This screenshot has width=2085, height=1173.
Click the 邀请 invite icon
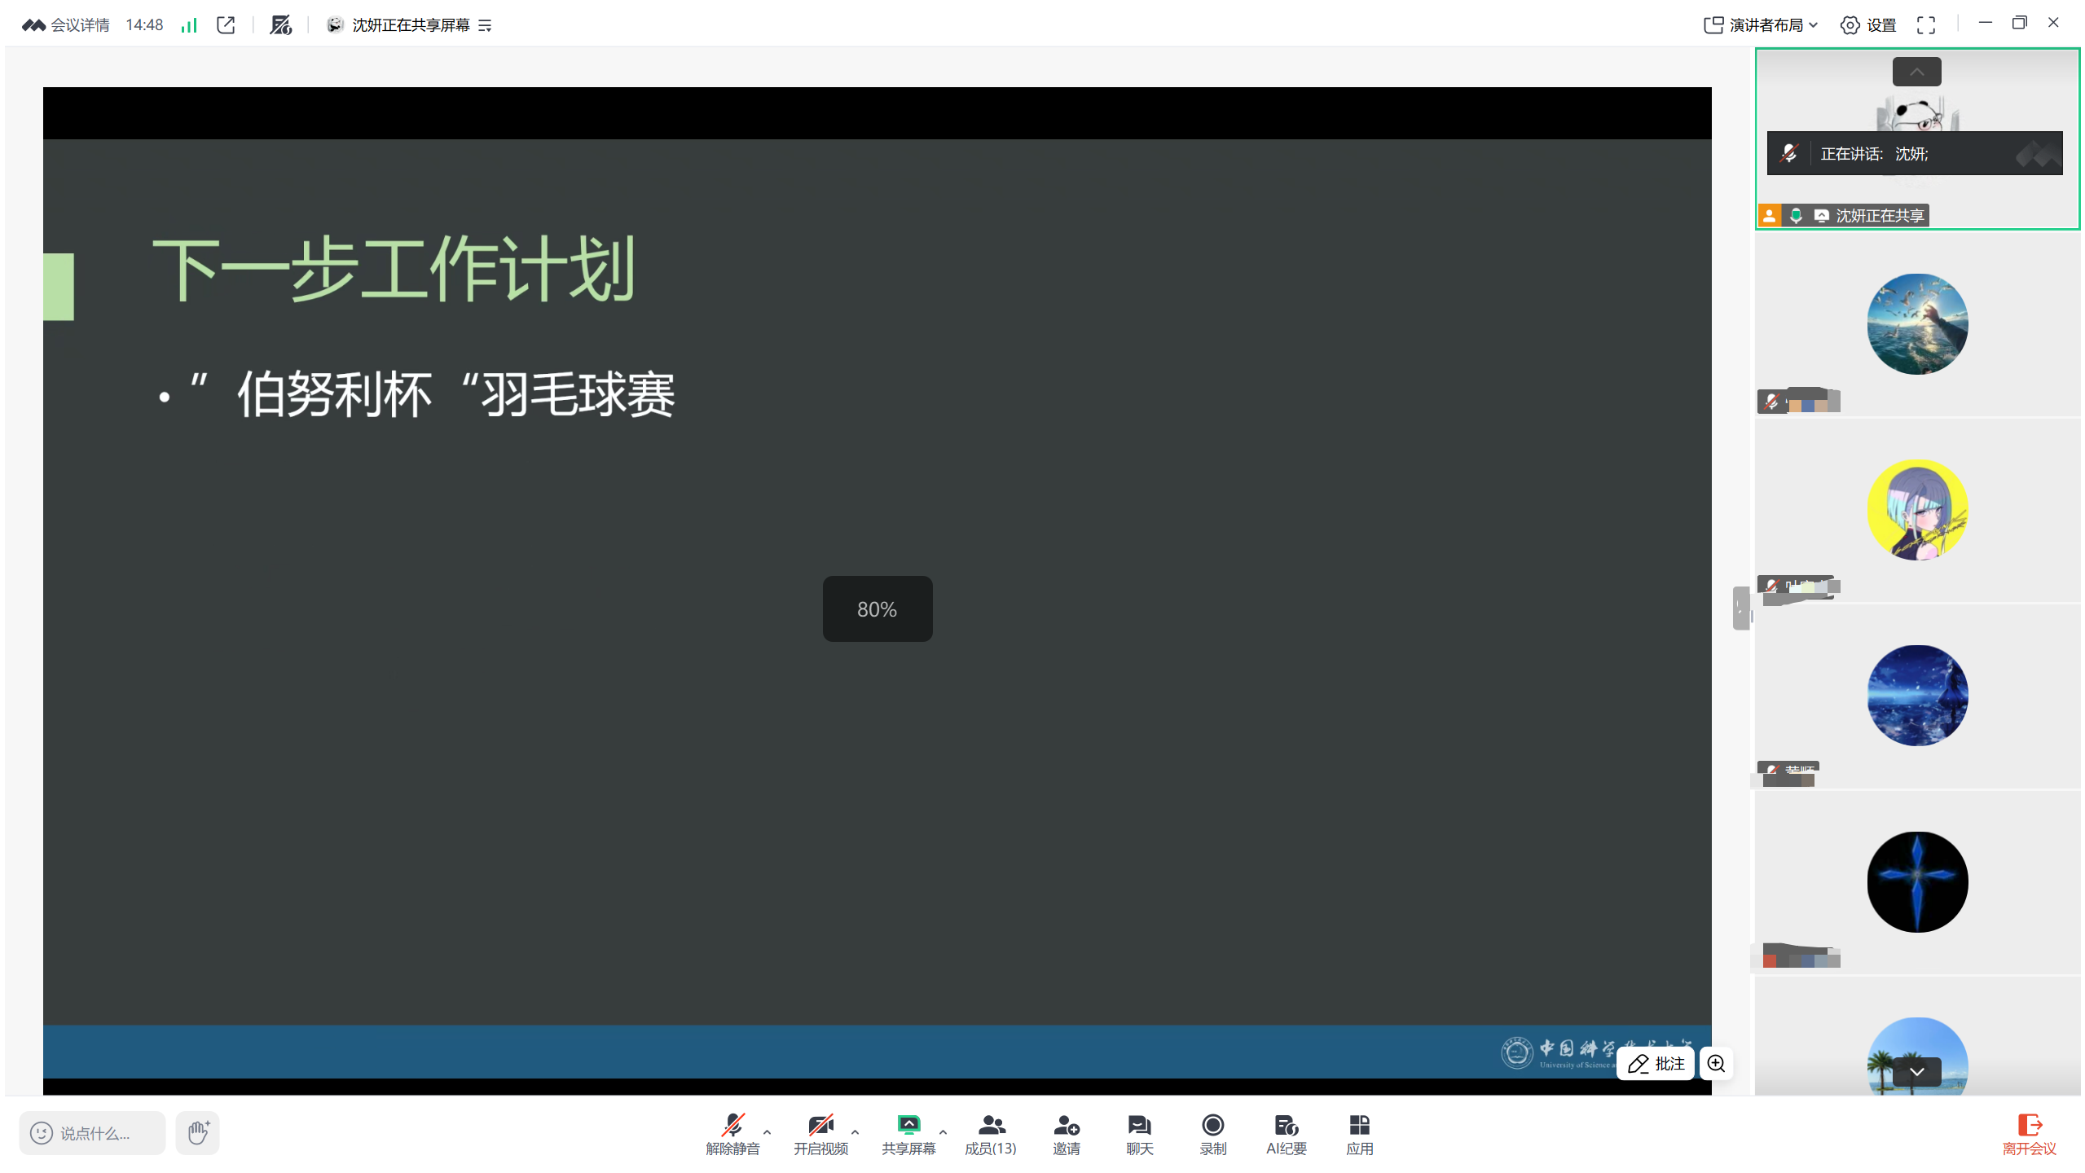click(1066, 1134)
